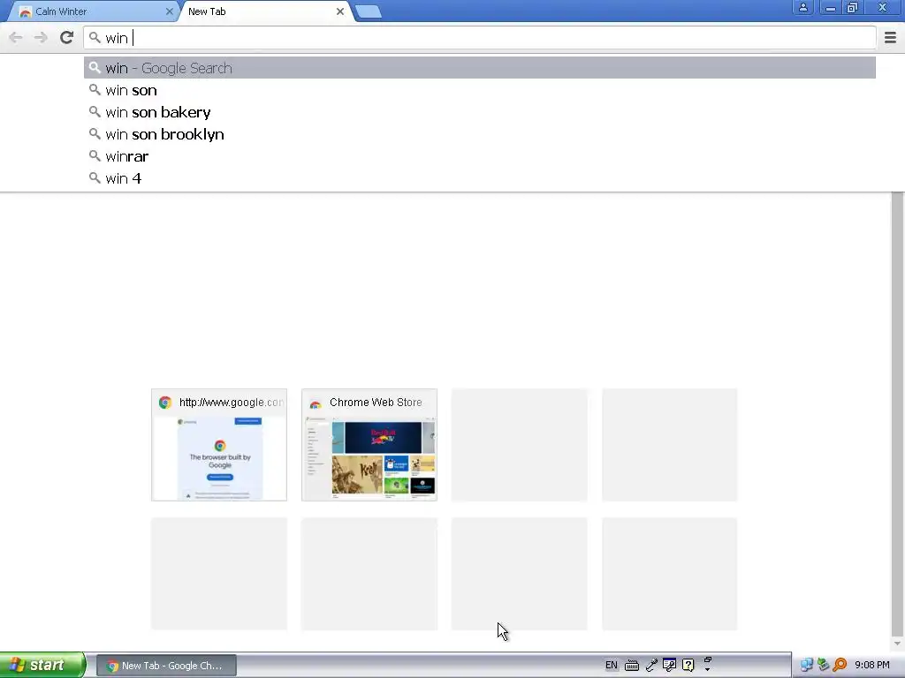905x678 pixels.
Task: Select the 'winrar' suggestion
Action: [x=480, y=156]
